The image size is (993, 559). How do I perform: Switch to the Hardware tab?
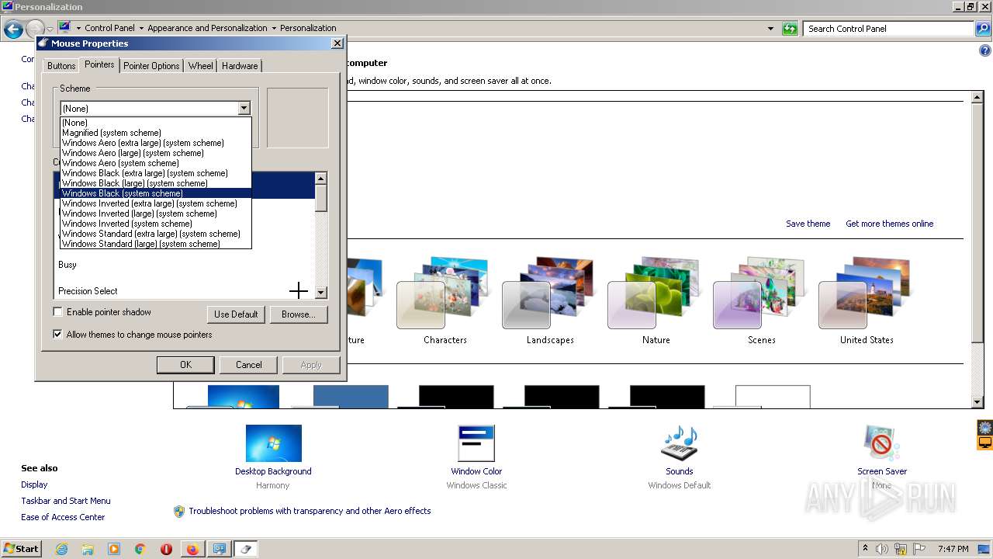[x=240, y=66]
